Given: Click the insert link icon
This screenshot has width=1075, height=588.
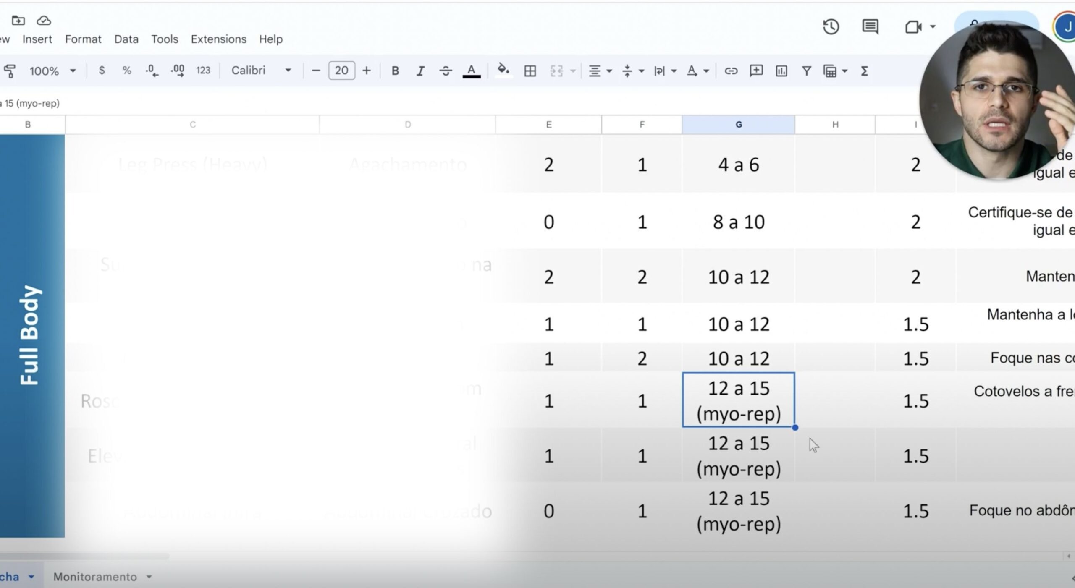Looking at the screenshot, I should tap(731, 71).
